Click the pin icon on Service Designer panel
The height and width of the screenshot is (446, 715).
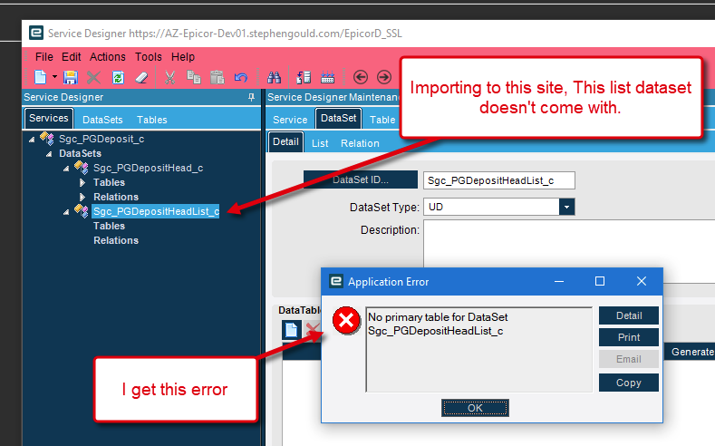tap(251, 97)
